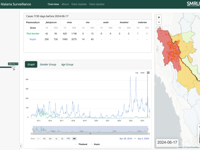Click the 2024-06-17 date label on map

click(x=167, y=142)
